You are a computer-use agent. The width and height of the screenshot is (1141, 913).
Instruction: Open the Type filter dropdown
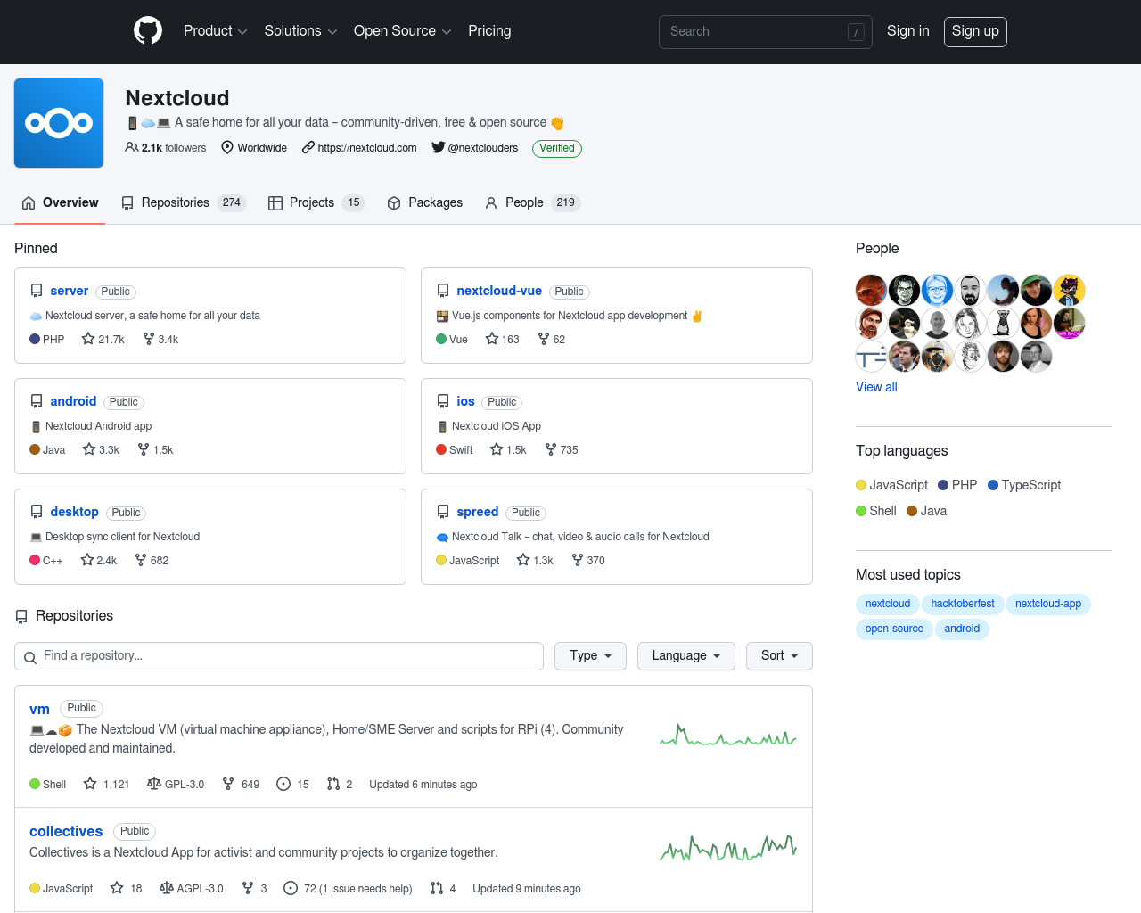(590, 656)
